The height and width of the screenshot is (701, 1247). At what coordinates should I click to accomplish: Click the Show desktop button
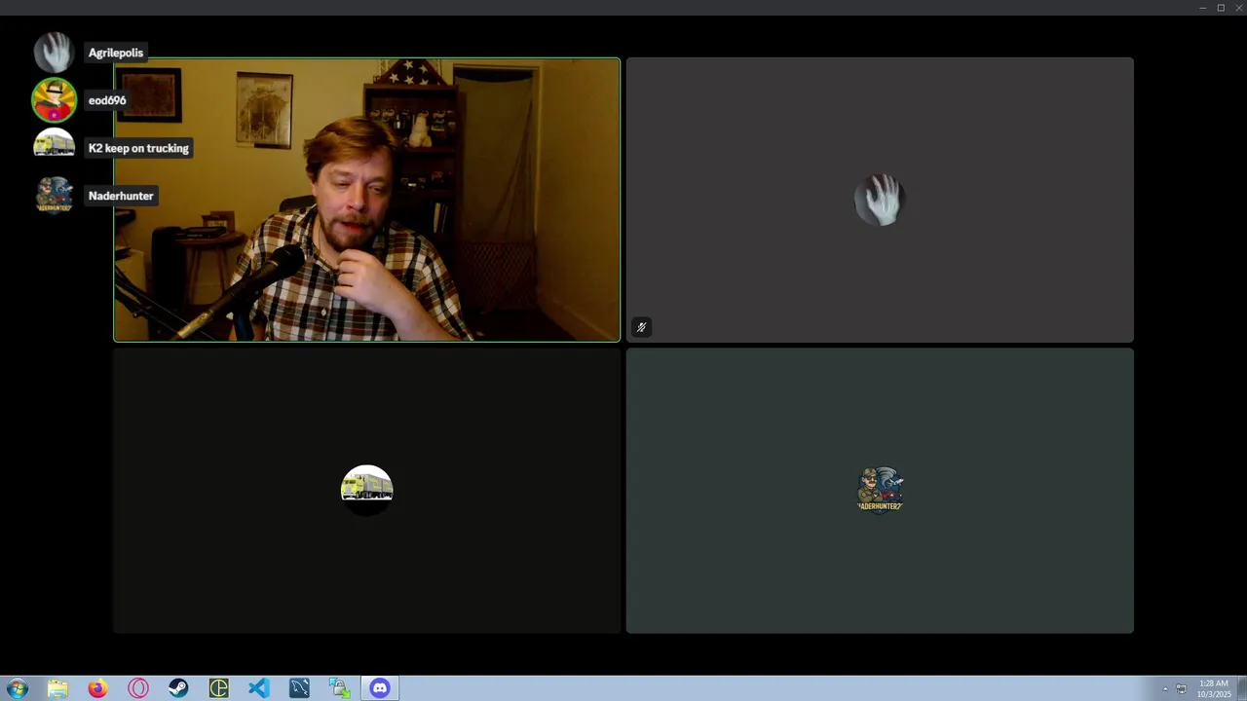click(x=1242, y=688)
